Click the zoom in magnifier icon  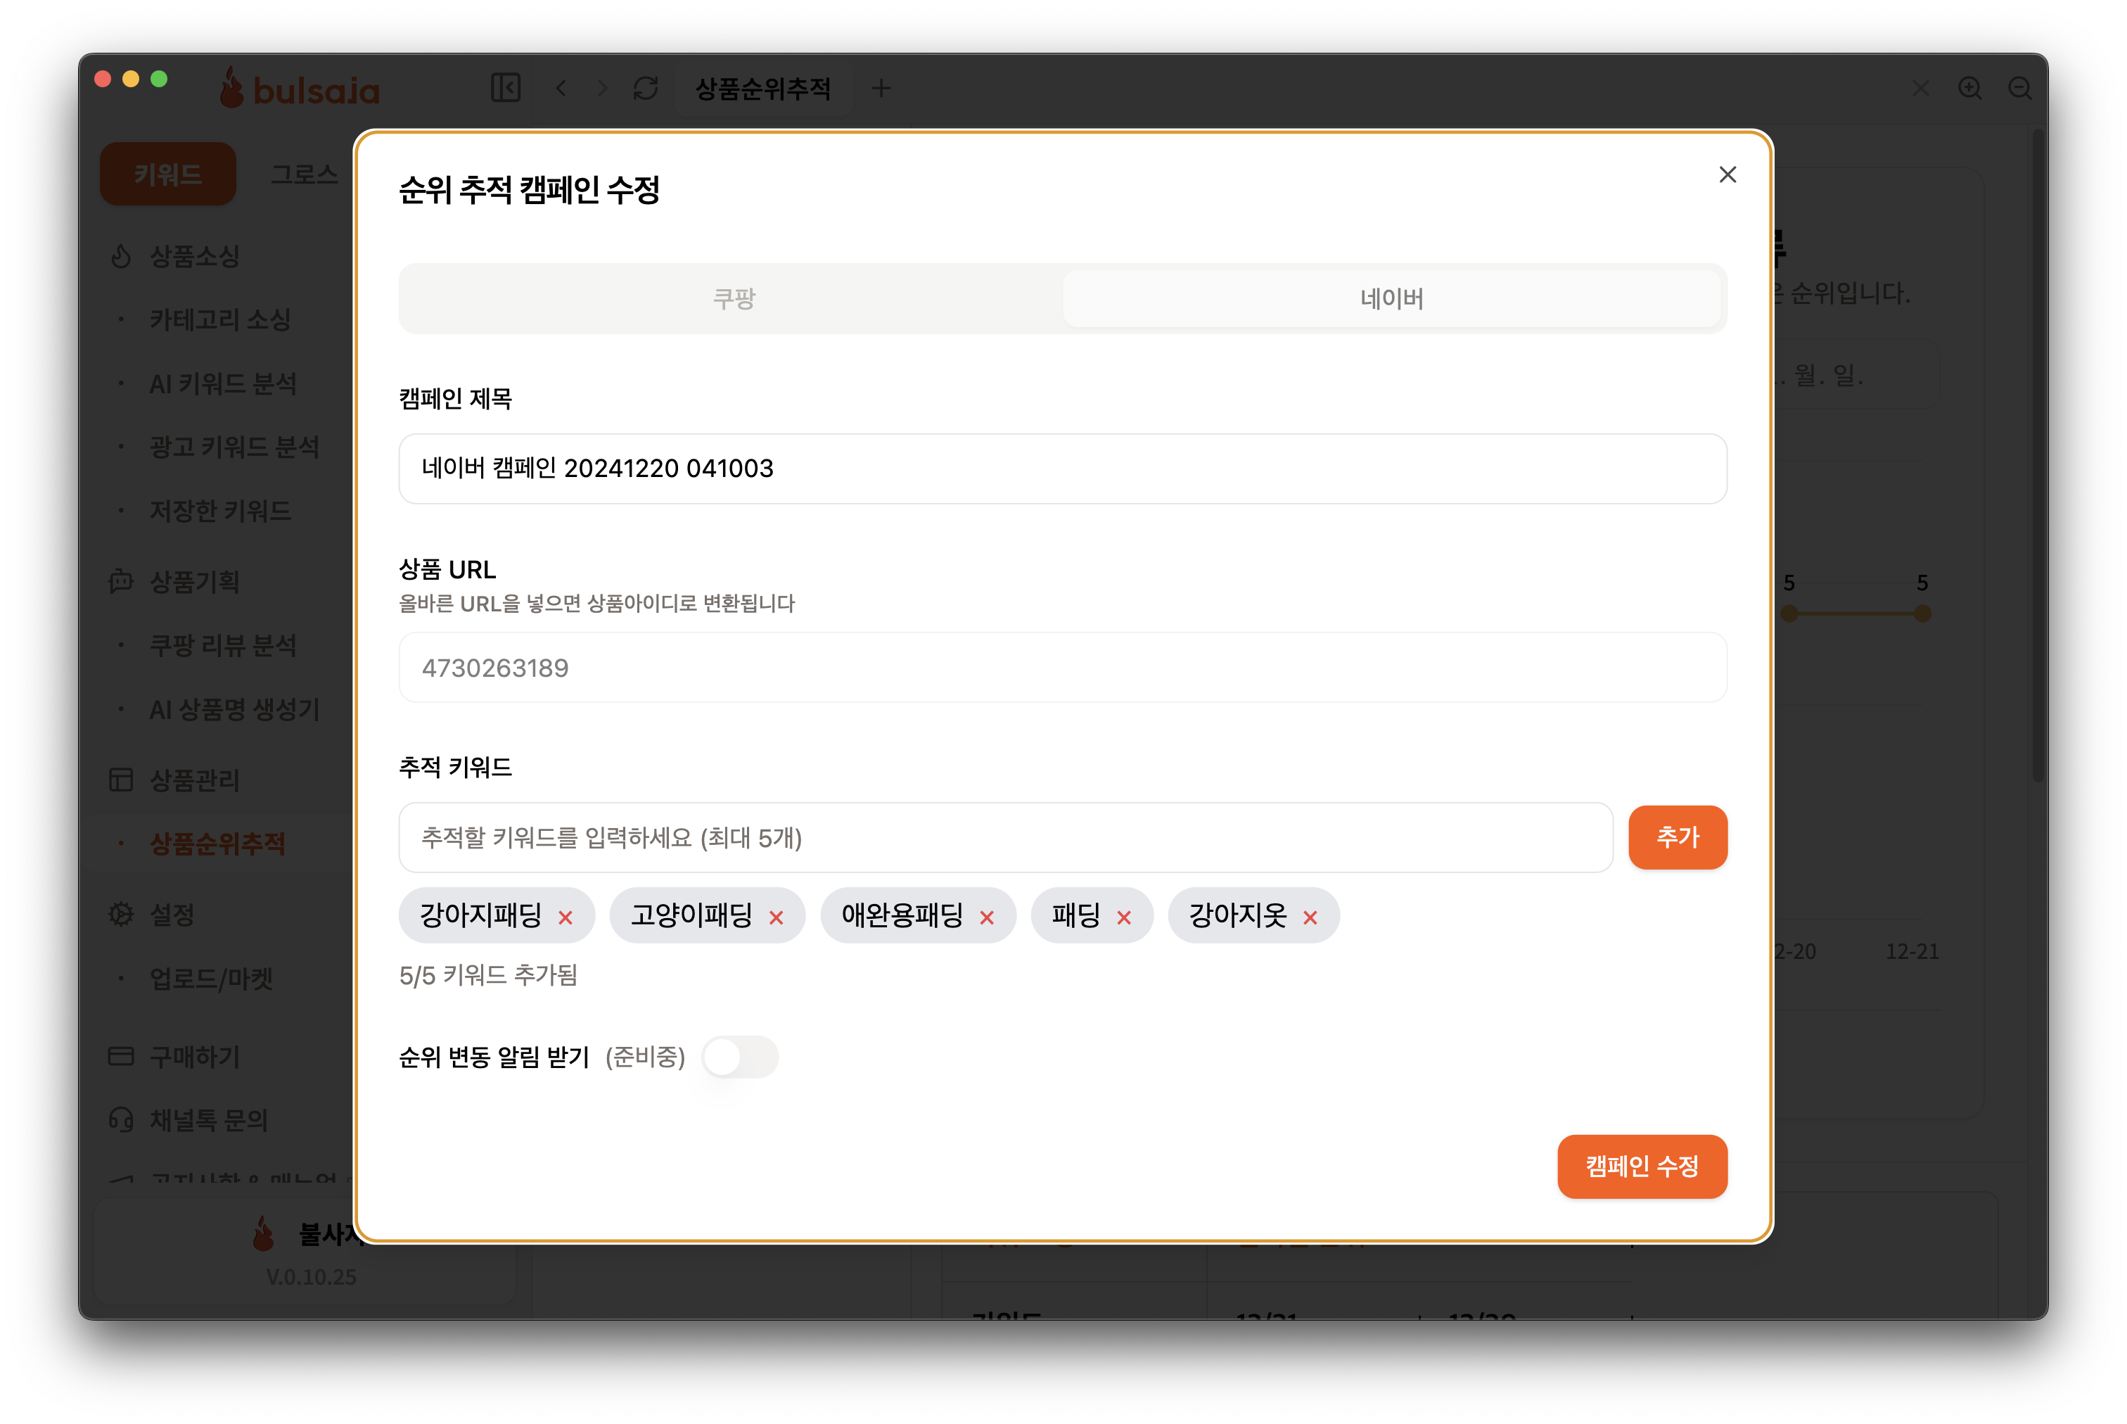(1970, 88)
